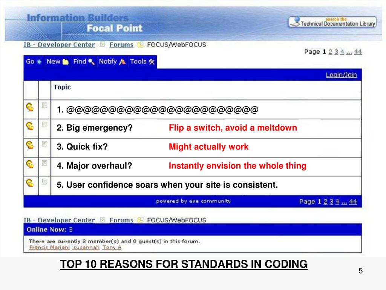386x290 pixels.
Task: Open the "3. Quick fix?" topic
Action: pos(82,147)
